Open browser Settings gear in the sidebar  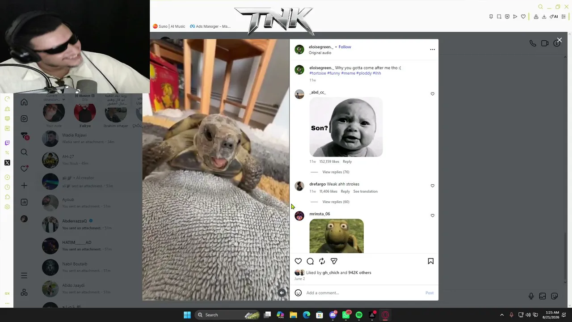point(7,207)
